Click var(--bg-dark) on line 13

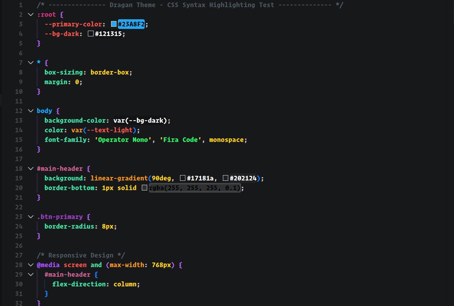(140, 121)
